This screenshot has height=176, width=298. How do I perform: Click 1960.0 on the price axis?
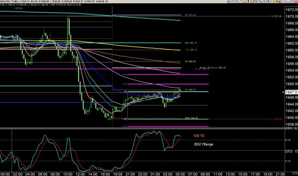292,50
